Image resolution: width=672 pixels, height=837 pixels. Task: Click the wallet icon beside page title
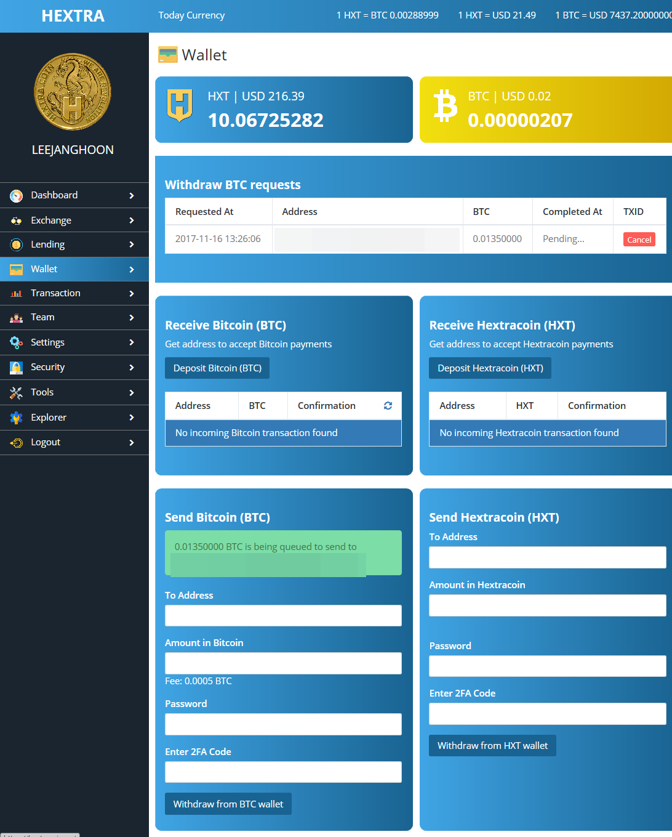click(x=168, y=55)
